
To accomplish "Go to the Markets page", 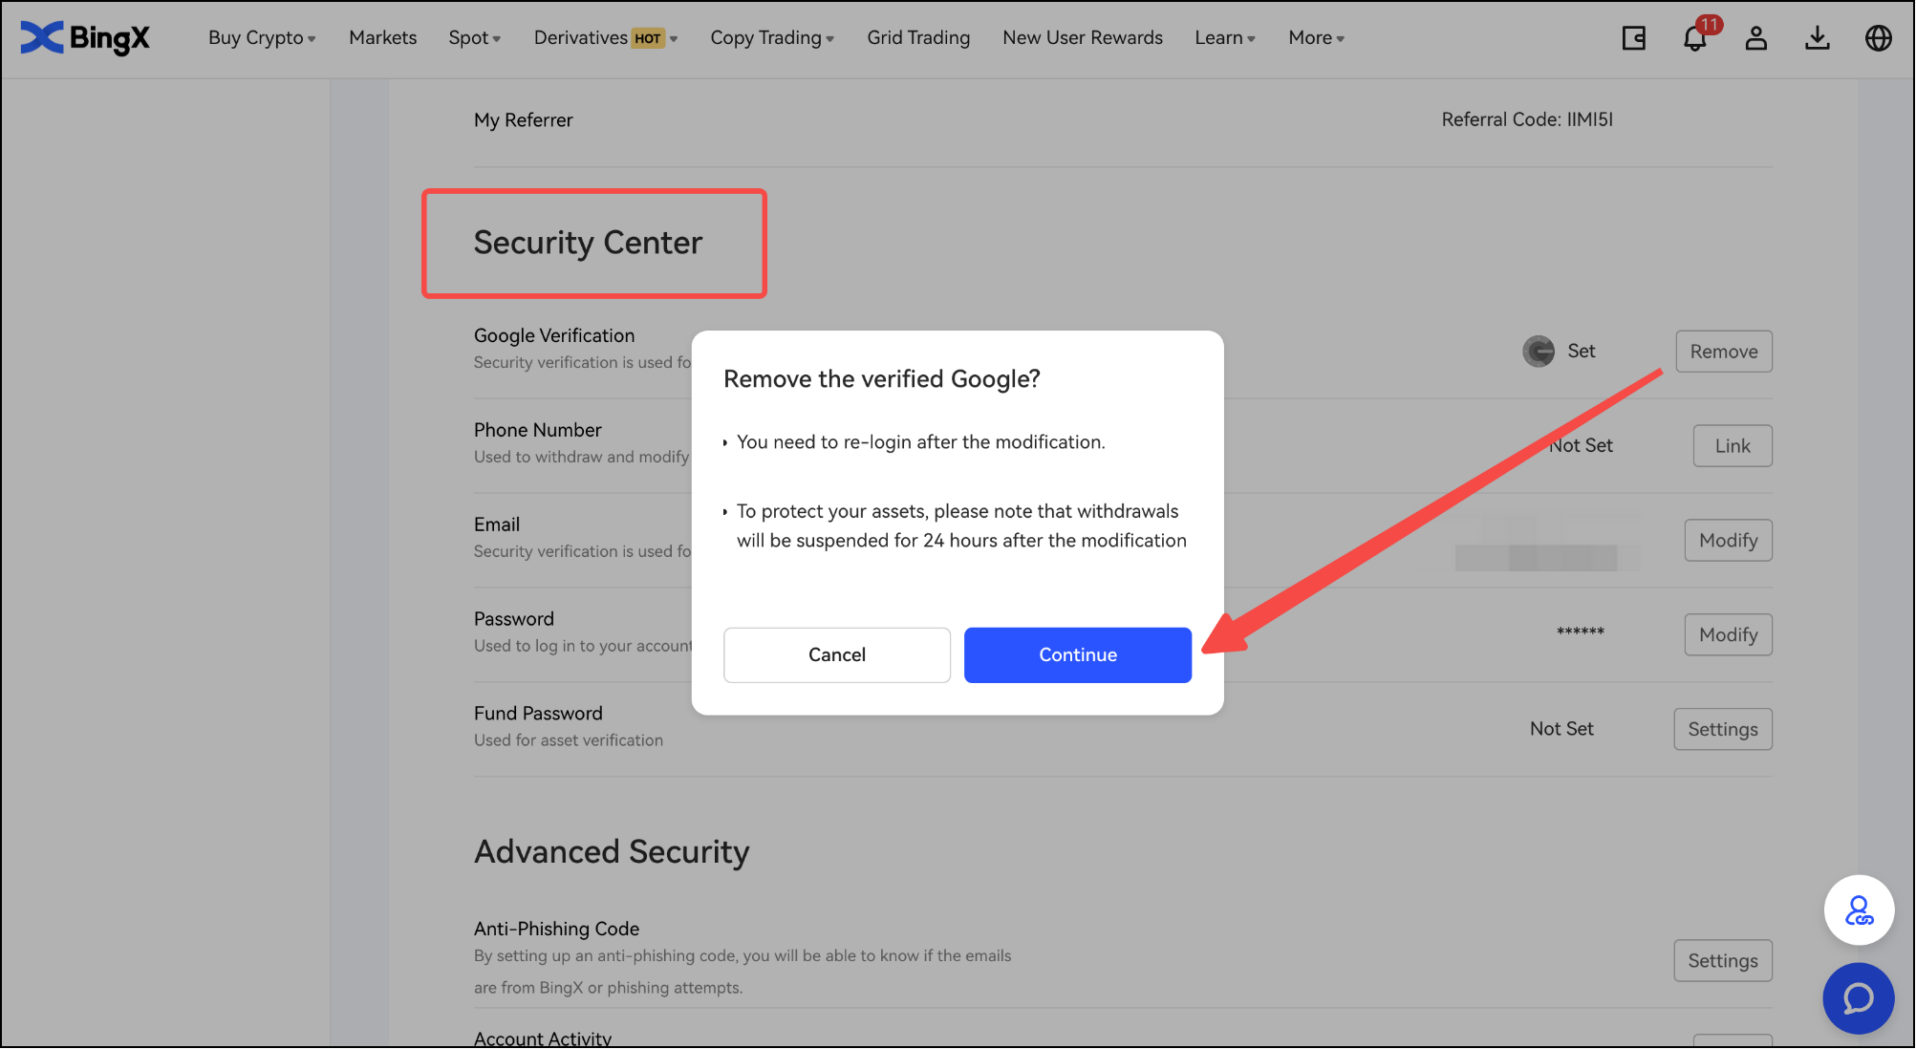I will 382,38.
